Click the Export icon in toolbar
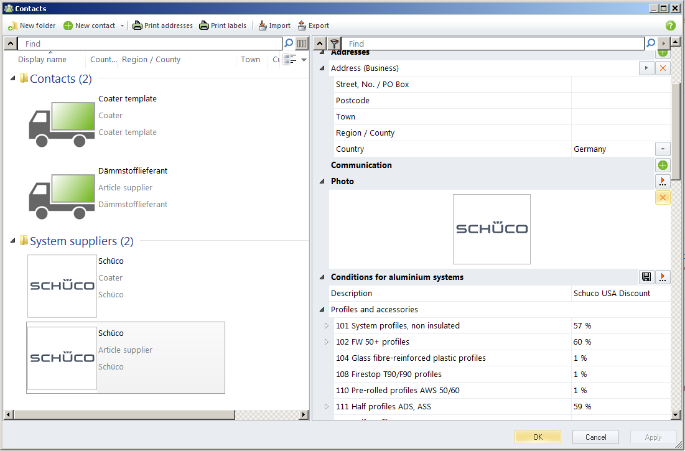 [x=302, y=26]
